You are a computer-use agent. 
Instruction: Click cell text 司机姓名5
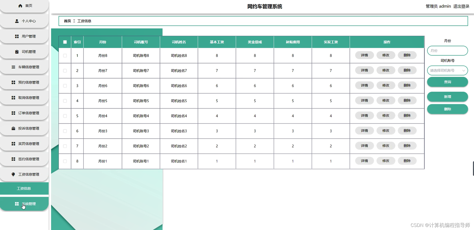179,101
